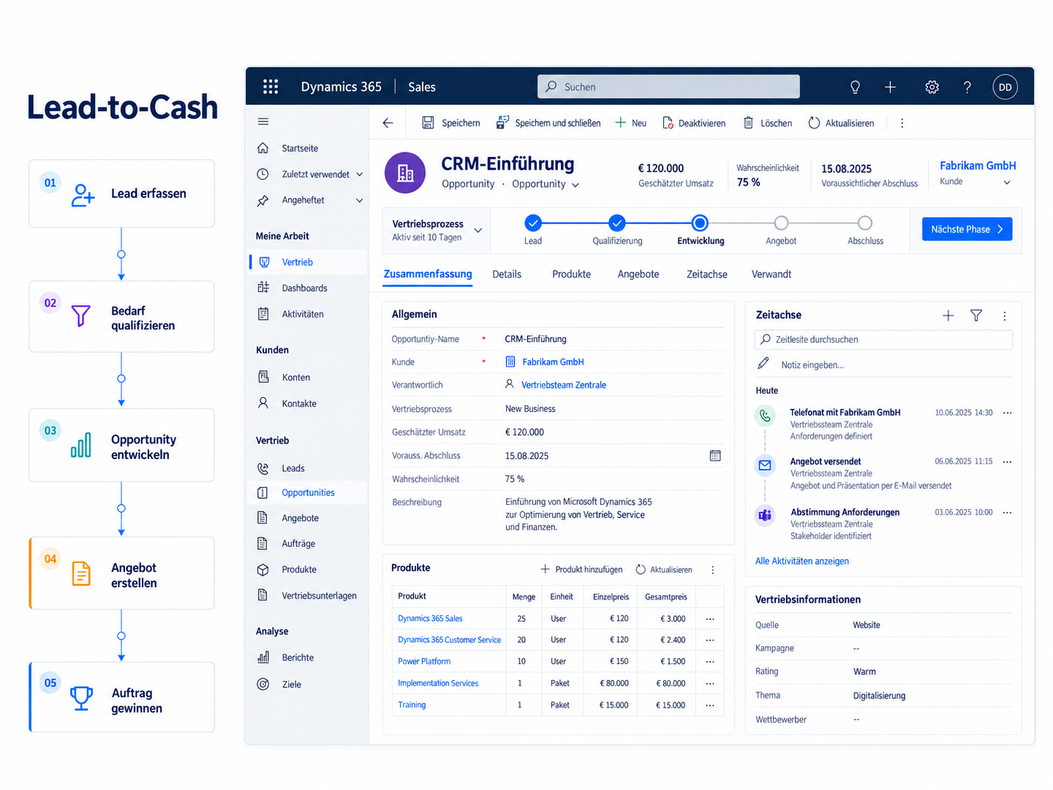Expand the Angeheftet sidebar section
The image size is (1053, 790).
(359, 200)
